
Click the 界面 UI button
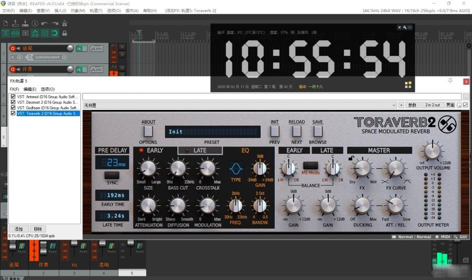[x=450, y=105]
